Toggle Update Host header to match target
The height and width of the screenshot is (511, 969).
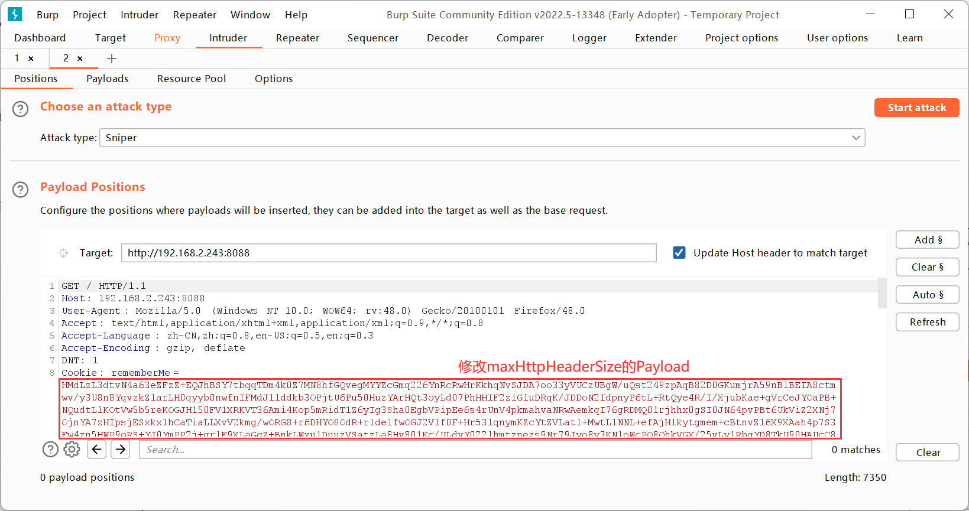[679, 253]
